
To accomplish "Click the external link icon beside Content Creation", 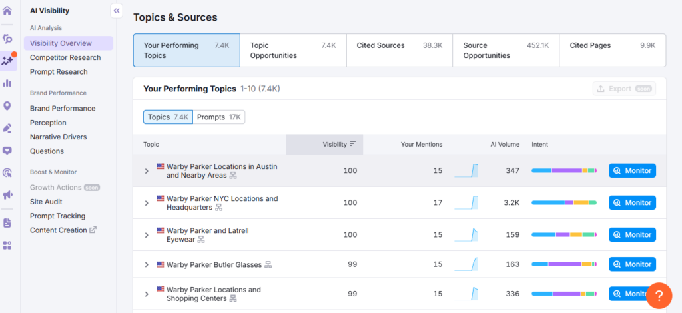I will coord(93,230).
